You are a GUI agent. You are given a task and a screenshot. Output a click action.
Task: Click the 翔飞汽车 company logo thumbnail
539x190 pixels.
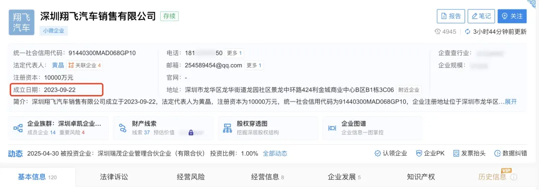point(21,22)
